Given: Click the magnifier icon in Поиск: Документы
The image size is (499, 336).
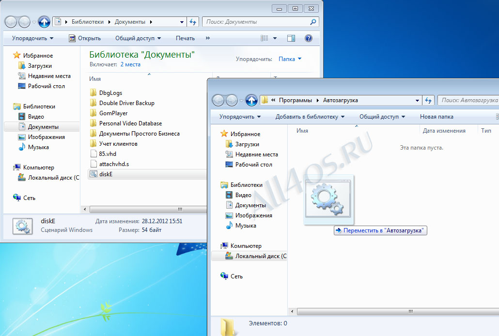Looking at the screenshot, I should (313, 22).
